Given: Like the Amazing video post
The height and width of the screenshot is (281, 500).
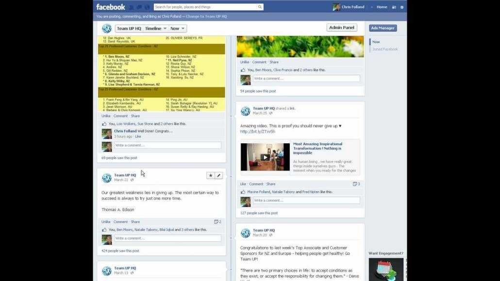Looking at the screenshot, I should click(243, 184).
